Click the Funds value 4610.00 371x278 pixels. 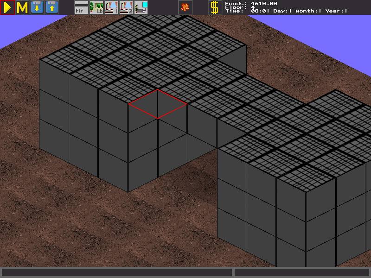[264, 3]
